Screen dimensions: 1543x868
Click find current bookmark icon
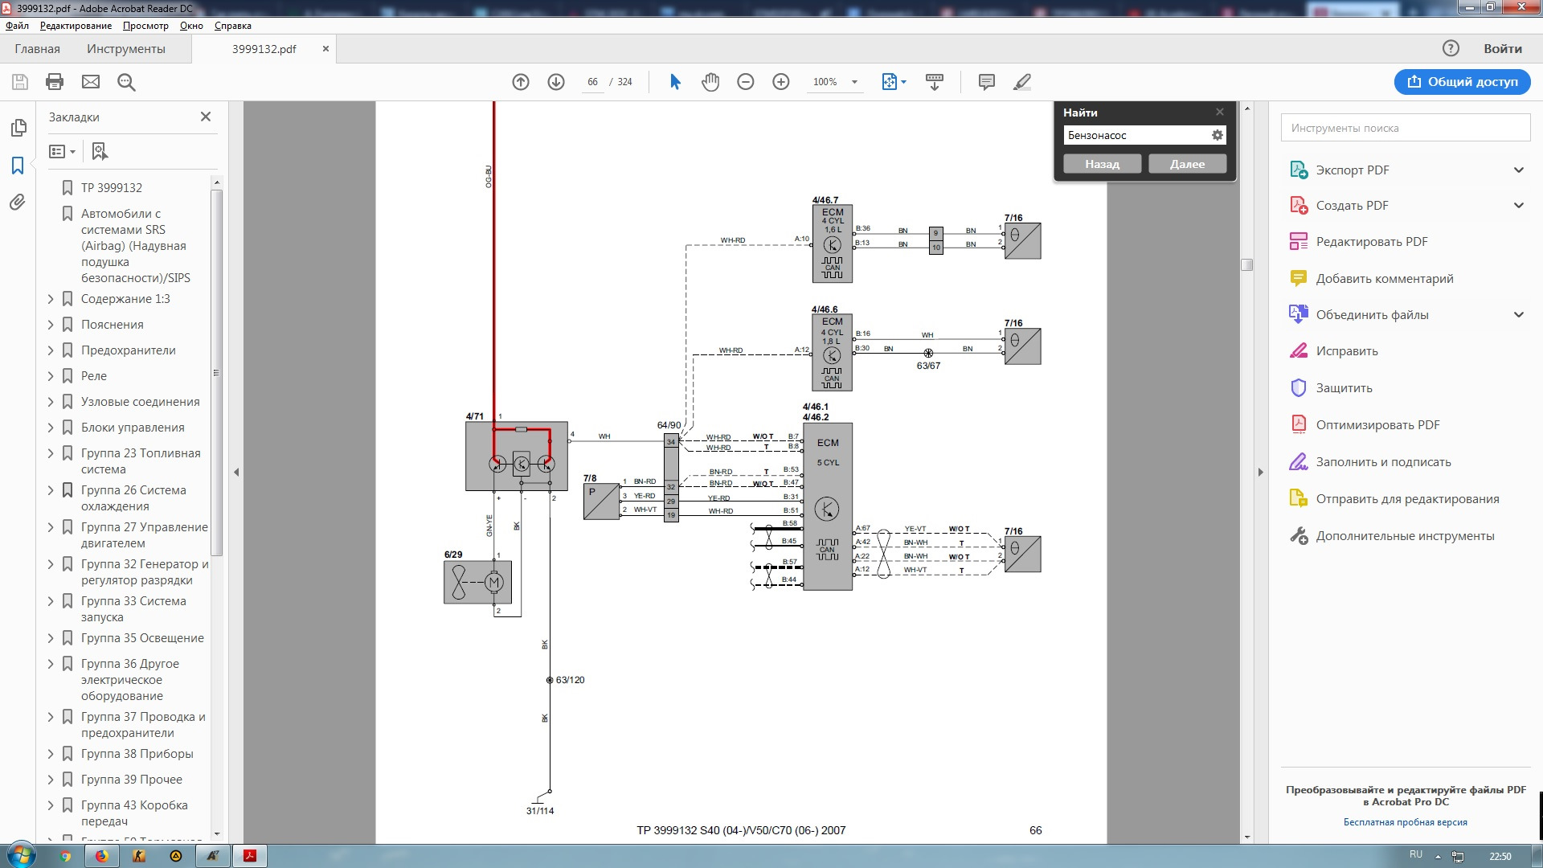tap(100, 151)
